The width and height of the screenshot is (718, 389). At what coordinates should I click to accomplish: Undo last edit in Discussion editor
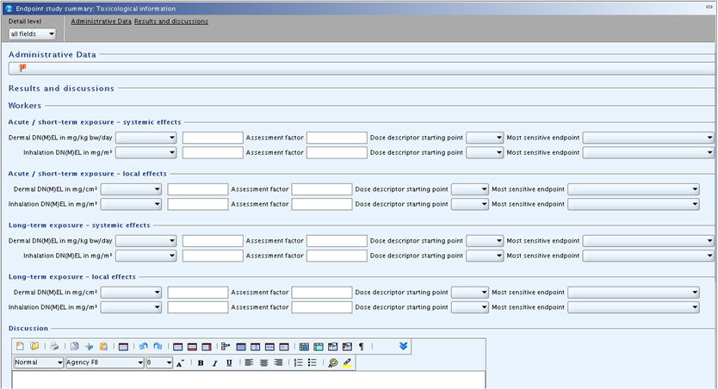click(x=144, y=347)
